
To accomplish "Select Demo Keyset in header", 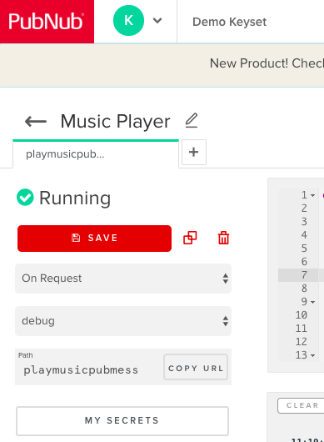I will [x=229, y=22].
